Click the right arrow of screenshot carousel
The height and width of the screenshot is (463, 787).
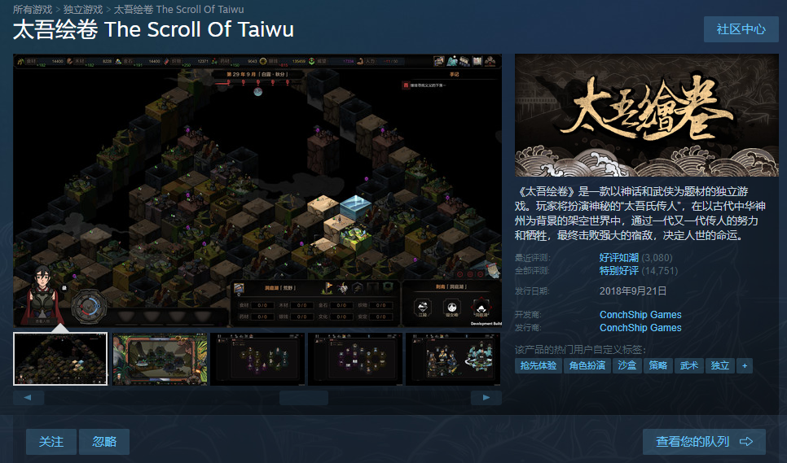pyautogui.click(x=486, y=397)
